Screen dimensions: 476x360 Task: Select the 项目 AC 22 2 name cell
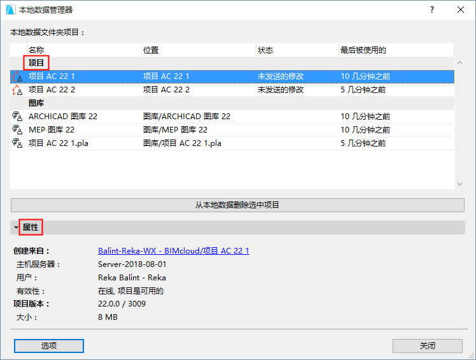tap(52, 90)
